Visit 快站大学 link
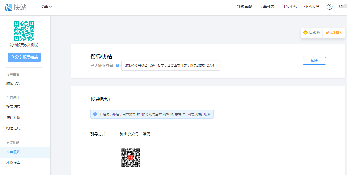 [x=312, y=7]
